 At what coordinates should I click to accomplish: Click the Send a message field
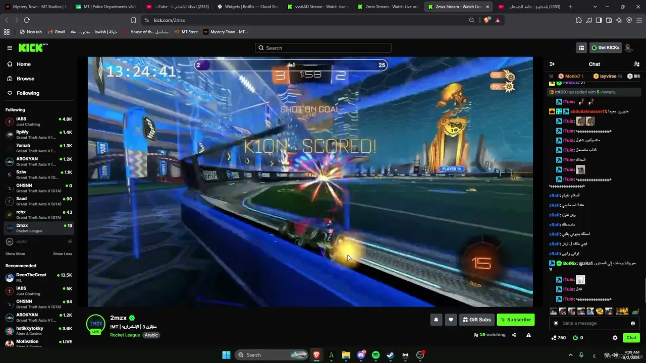tap(595, 323)
